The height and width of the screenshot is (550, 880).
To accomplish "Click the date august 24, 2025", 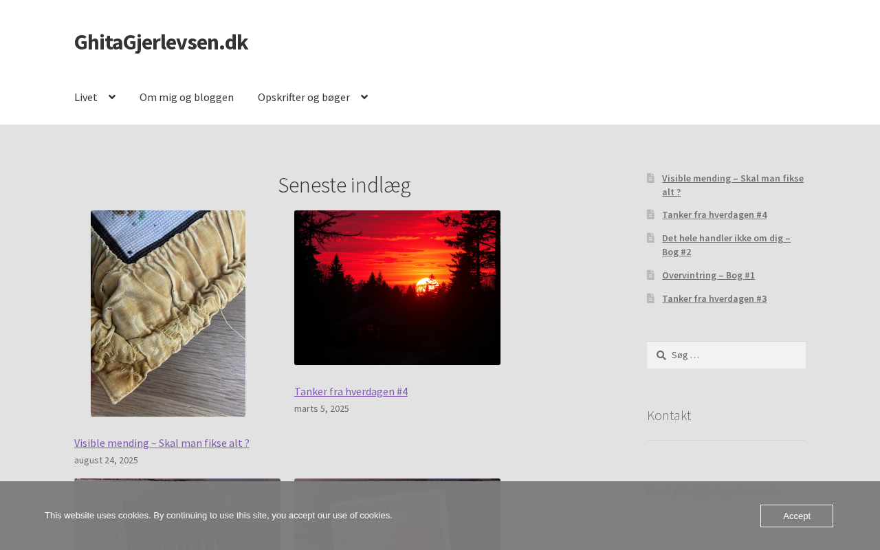I will pyautogui.click(x=106, y=460).
